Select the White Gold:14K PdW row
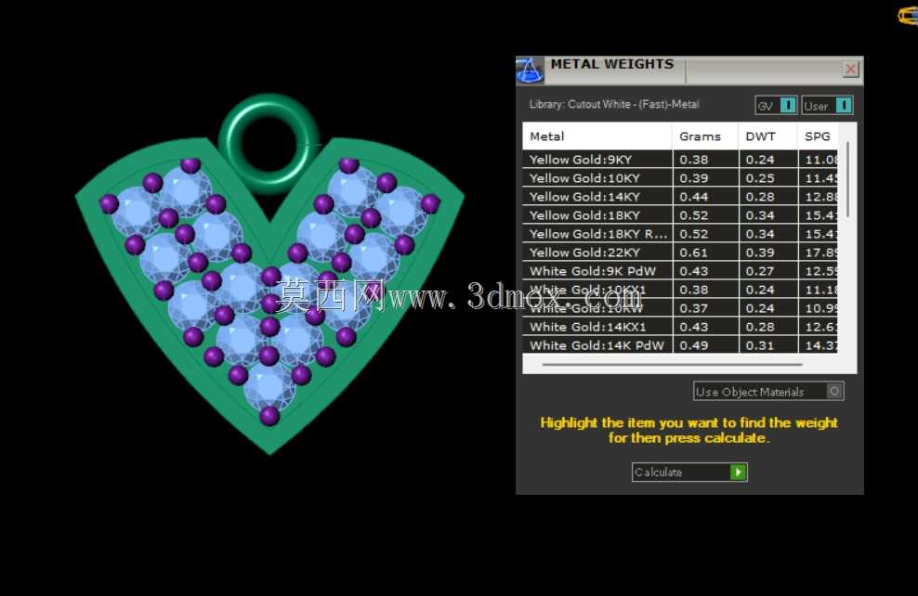The width and height of the screenshot is (918, 596). (x=680, y=345)
